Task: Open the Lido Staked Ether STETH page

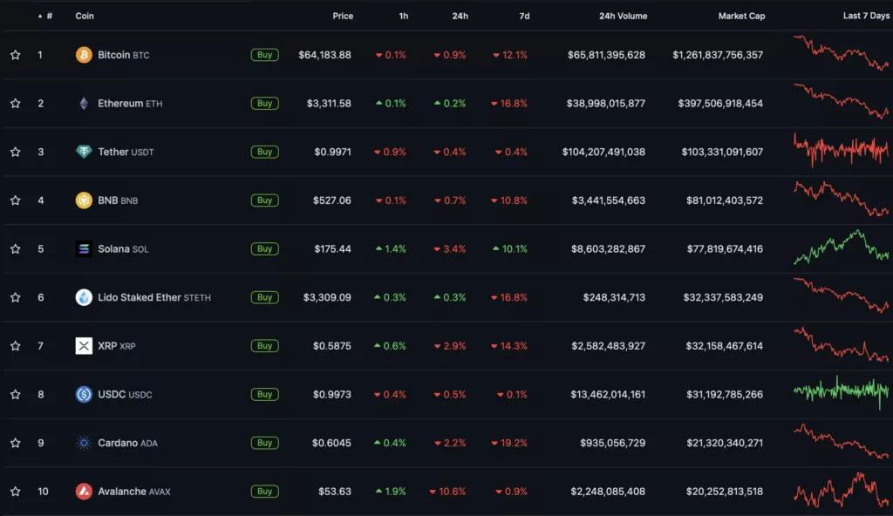Action: click(x=154, y=297)
